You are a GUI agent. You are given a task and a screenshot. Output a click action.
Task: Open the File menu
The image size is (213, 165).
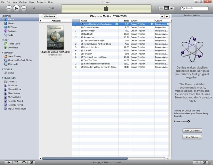click(3, 2)
